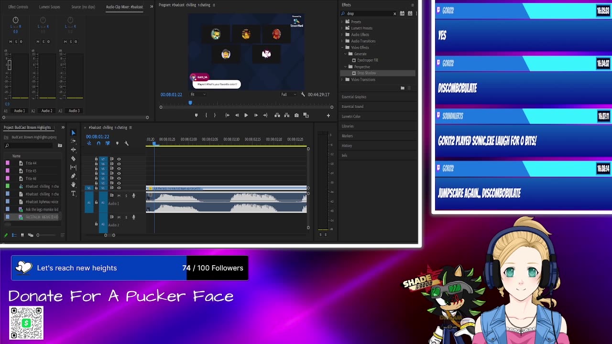
Task: Solo the Audio 1 track
Action: pos(126,195)
